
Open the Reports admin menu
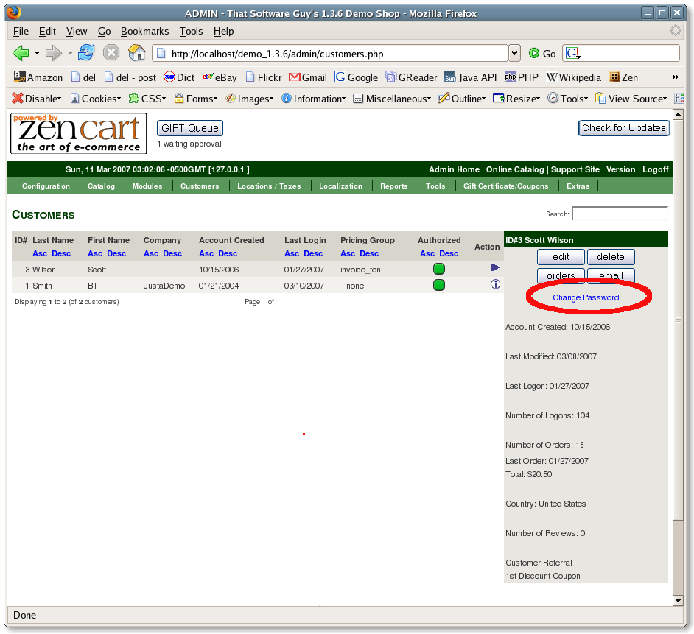click(394, 186)
